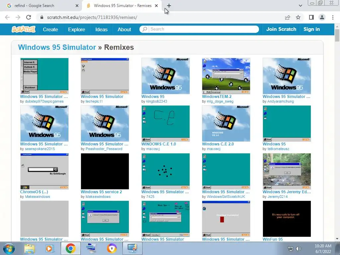Click the site lock icon in address bar
340x255 pixels.
coord(42,17)
